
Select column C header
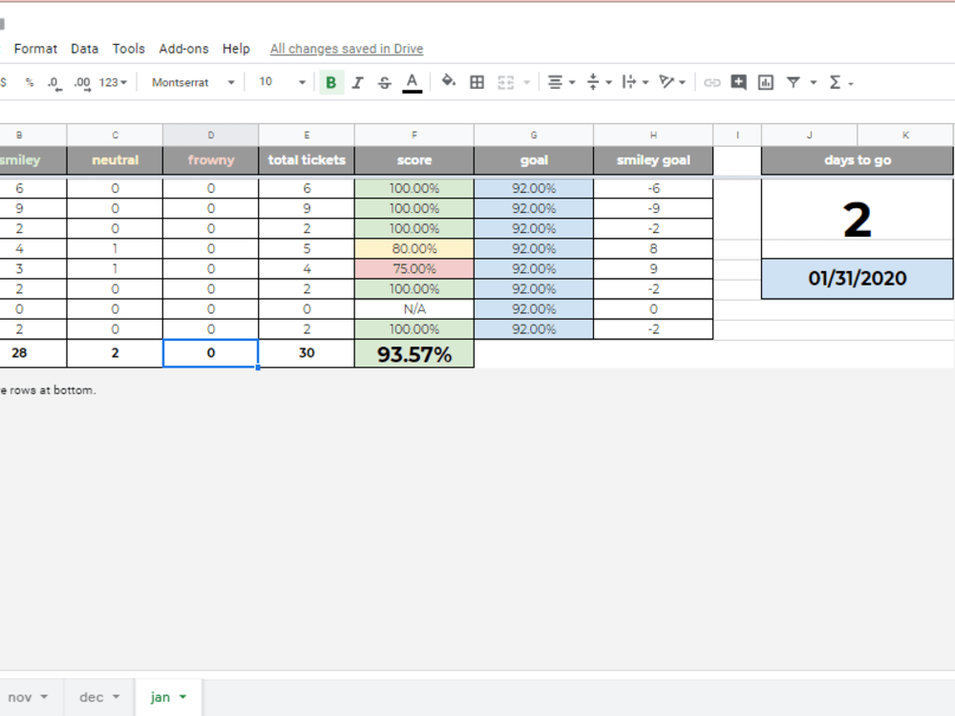coord(116,136)
